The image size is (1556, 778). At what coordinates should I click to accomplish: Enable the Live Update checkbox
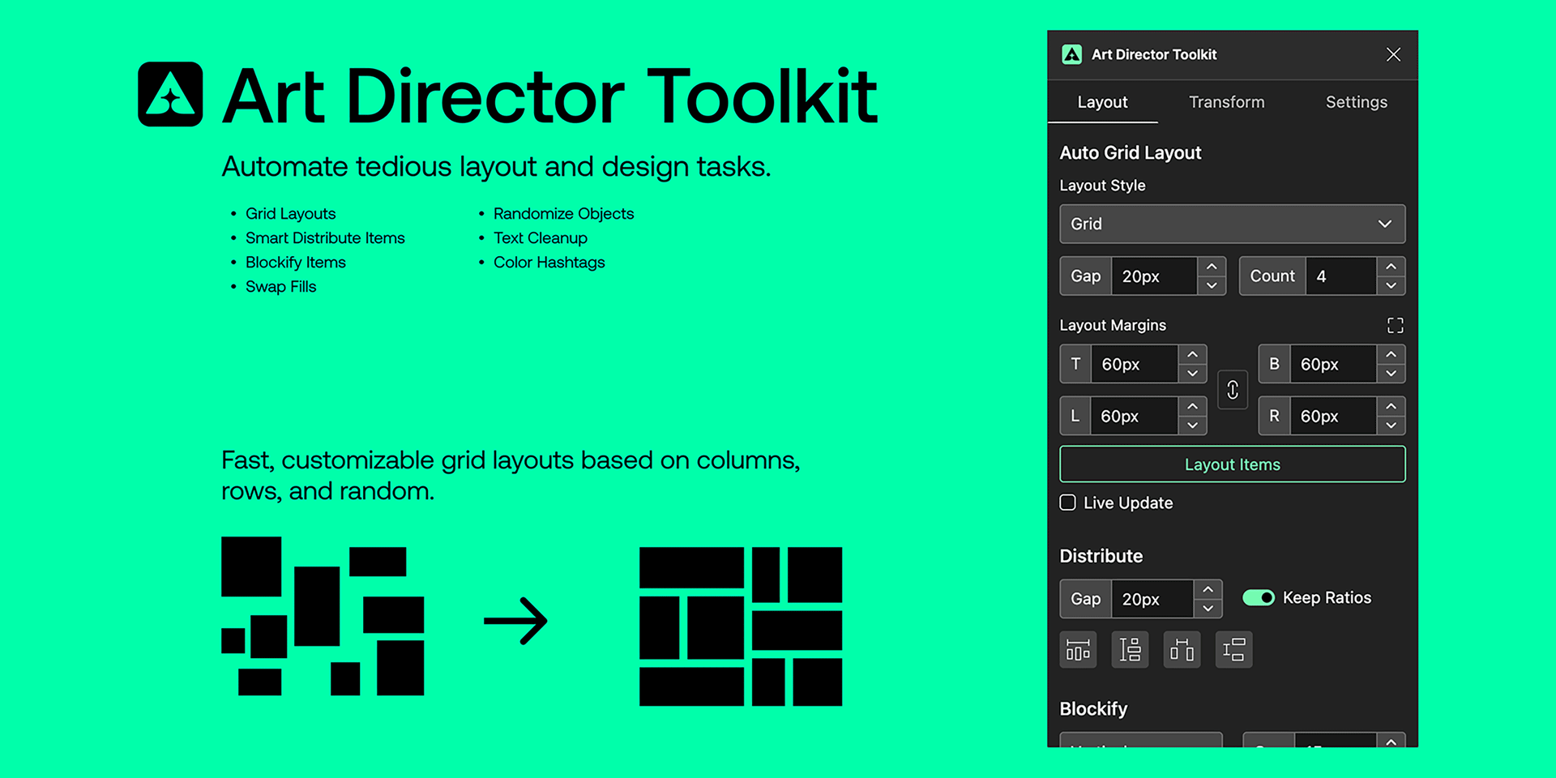(1067, 502)
